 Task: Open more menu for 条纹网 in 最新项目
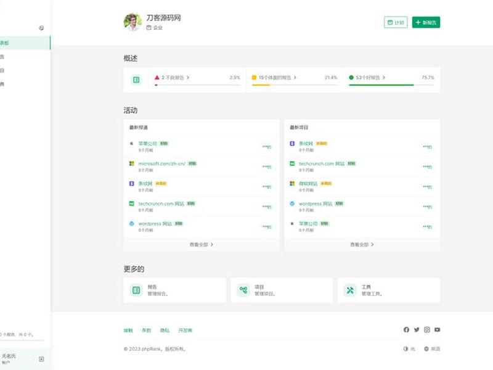tap(427, 147)
